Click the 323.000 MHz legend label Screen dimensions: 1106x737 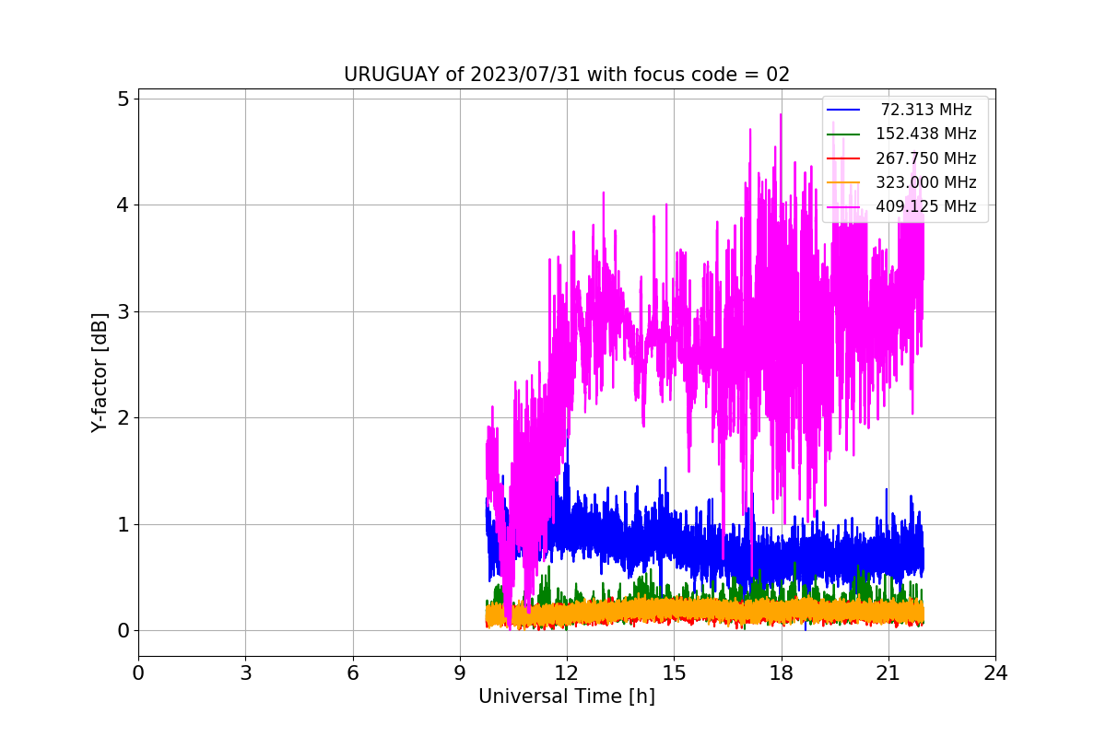pyautogui.click(x=926, y=182)
